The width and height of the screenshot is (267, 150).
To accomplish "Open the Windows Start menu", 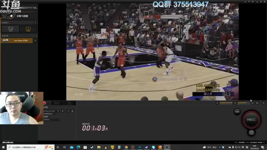I will pyautogui.click(x=3, y=147).
